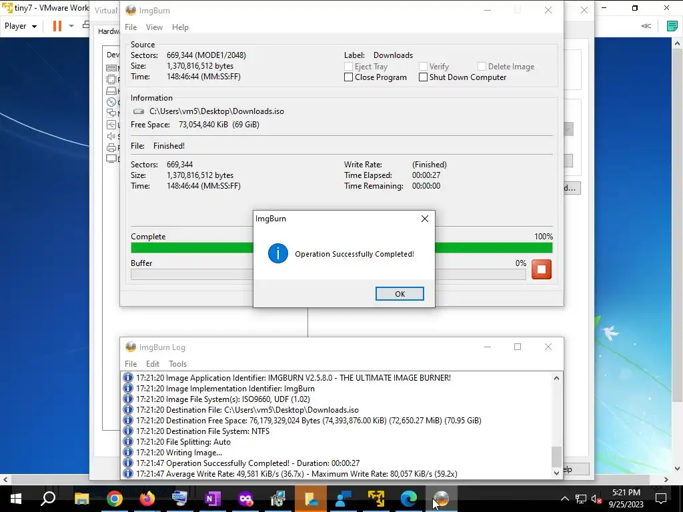The width and height of the screenshot is (683, 512).
Task: Enable the Shut Down Computer checkbox
Action: (x=423, y=77)
